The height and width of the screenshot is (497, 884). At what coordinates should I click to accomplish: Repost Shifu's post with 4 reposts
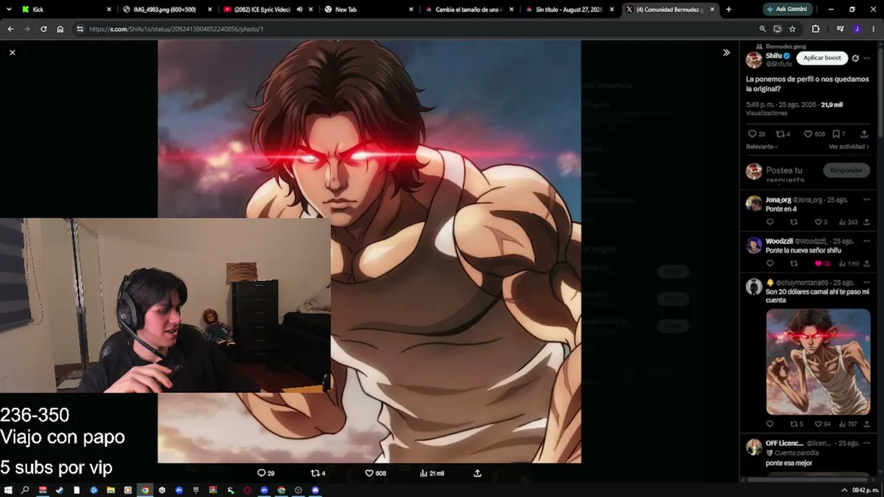[x=780, y=134]
